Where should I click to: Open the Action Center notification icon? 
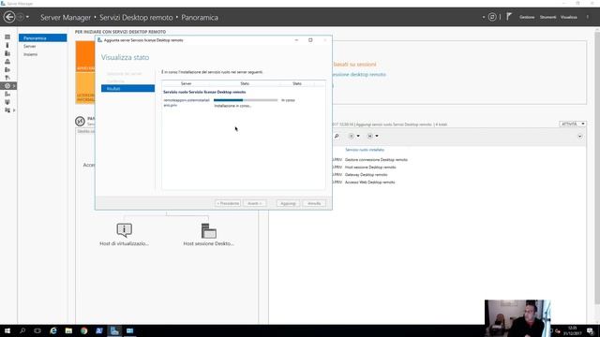coord(591,330)
